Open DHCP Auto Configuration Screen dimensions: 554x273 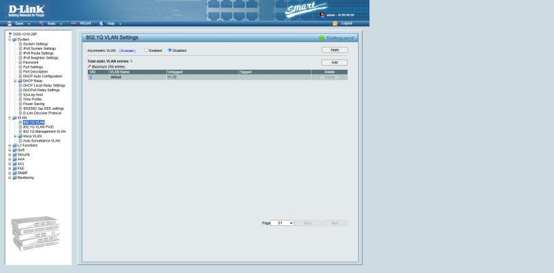pyautogui.click(x=42, y=76)
